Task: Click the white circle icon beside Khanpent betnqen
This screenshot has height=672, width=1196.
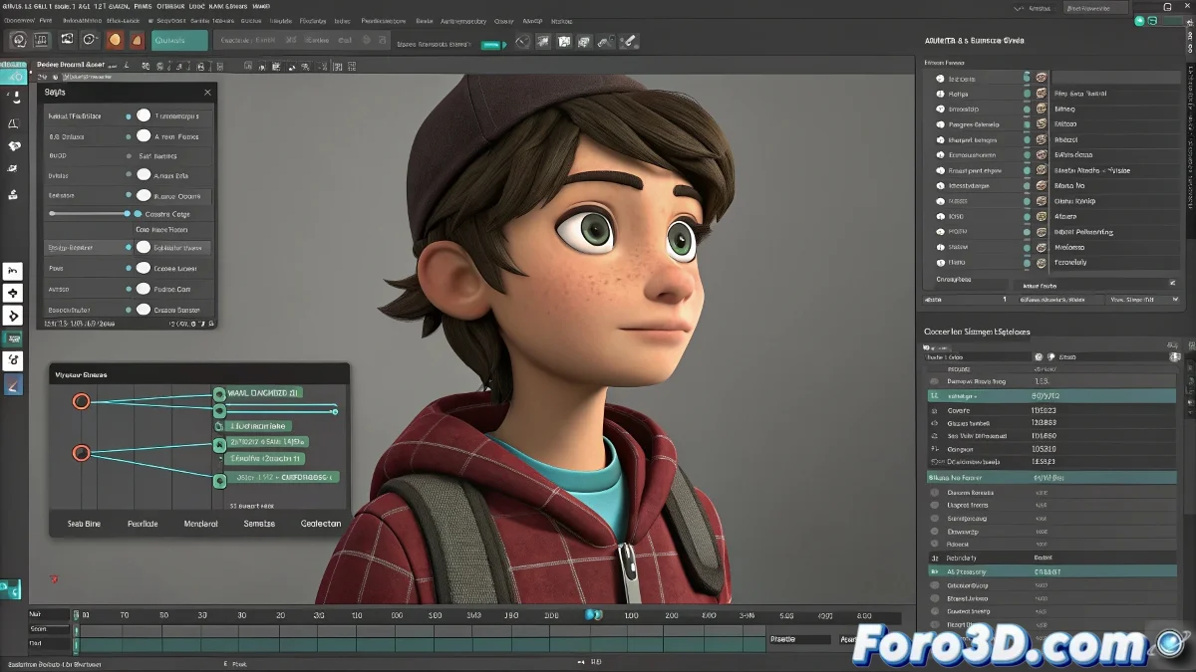Action: click(x=940, y=139)
